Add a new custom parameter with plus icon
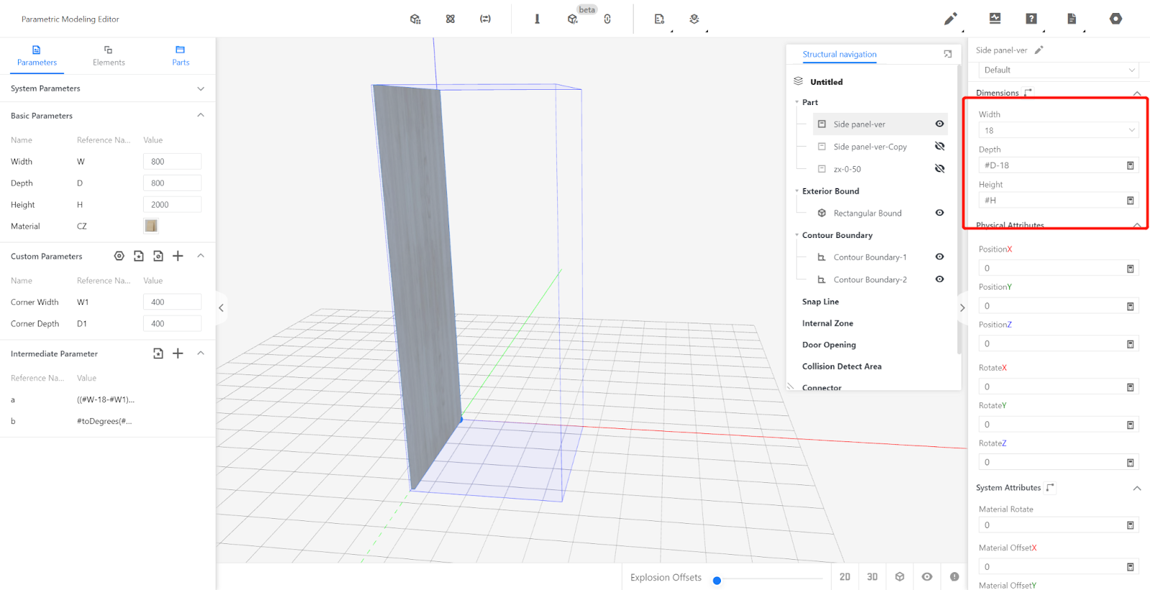Image resolution: width=1150 pixels, height=590 pixels. pyautogui.click(x=178, y=256)
